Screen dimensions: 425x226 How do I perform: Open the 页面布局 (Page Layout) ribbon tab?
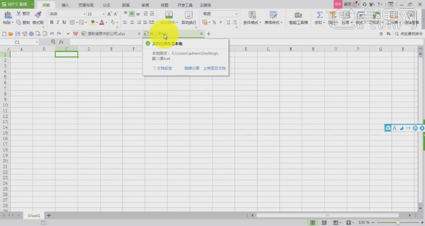point(86,5)
